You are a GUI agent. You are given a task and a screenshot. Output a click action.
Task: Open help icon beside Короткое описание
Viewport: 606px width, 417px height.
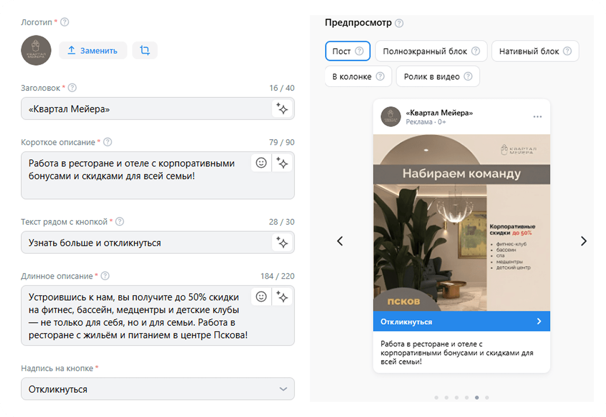click(x=108, y=142)
